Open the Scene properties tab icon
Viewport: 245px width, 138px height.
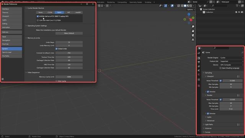(199, 71)
